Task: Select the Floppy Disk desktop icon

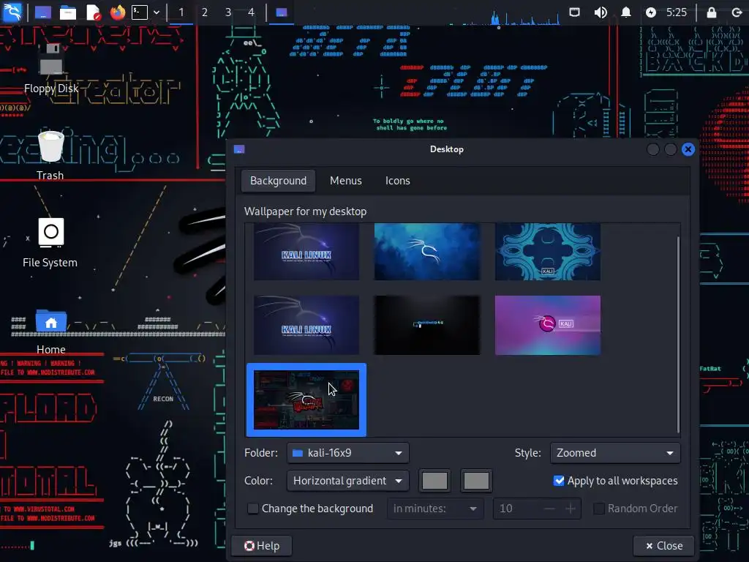Action: [51, 69]
